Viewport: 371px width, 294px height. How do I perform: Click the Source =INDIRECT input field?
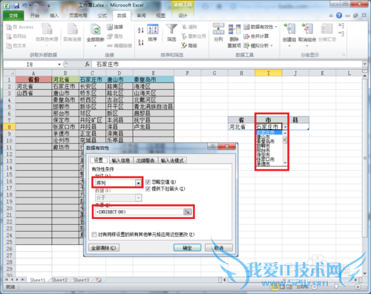coord(139,212)
